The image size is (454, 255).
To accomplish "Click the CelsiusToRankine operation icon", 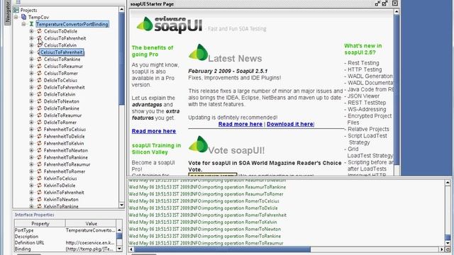I will point(40,59).
